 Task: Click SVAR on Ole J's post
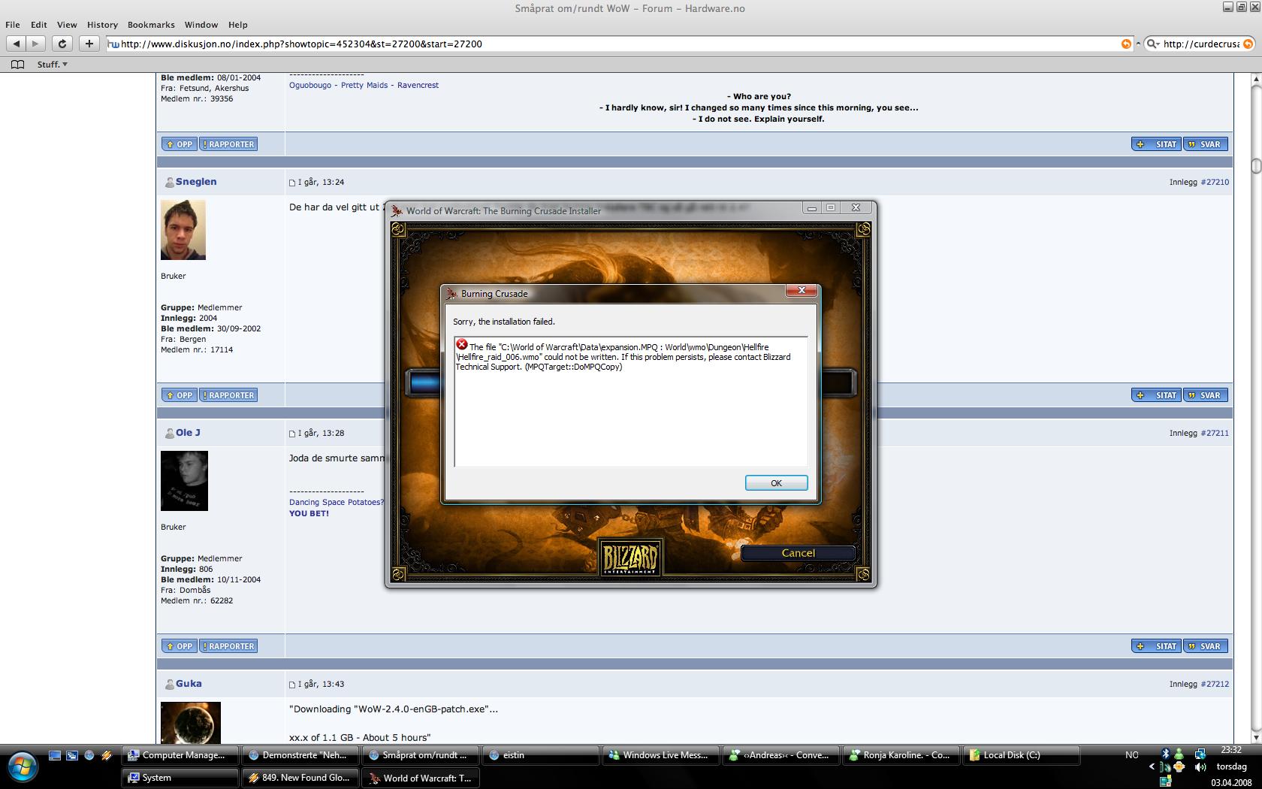pyautogui.click(x=1206, y=646)
